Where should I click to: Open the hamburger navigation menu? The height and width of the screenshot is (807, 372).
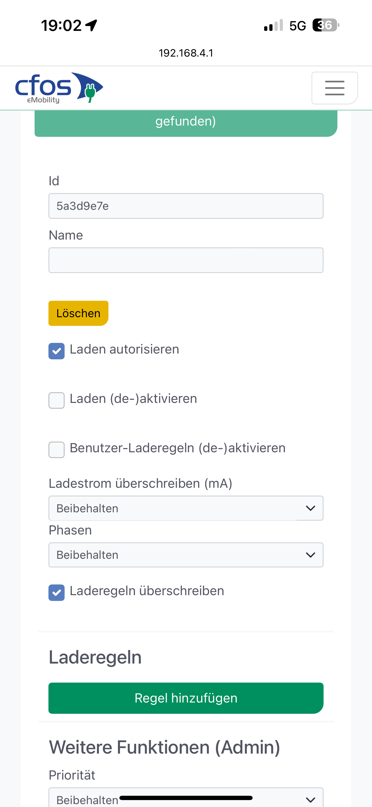tap(335, 88)
